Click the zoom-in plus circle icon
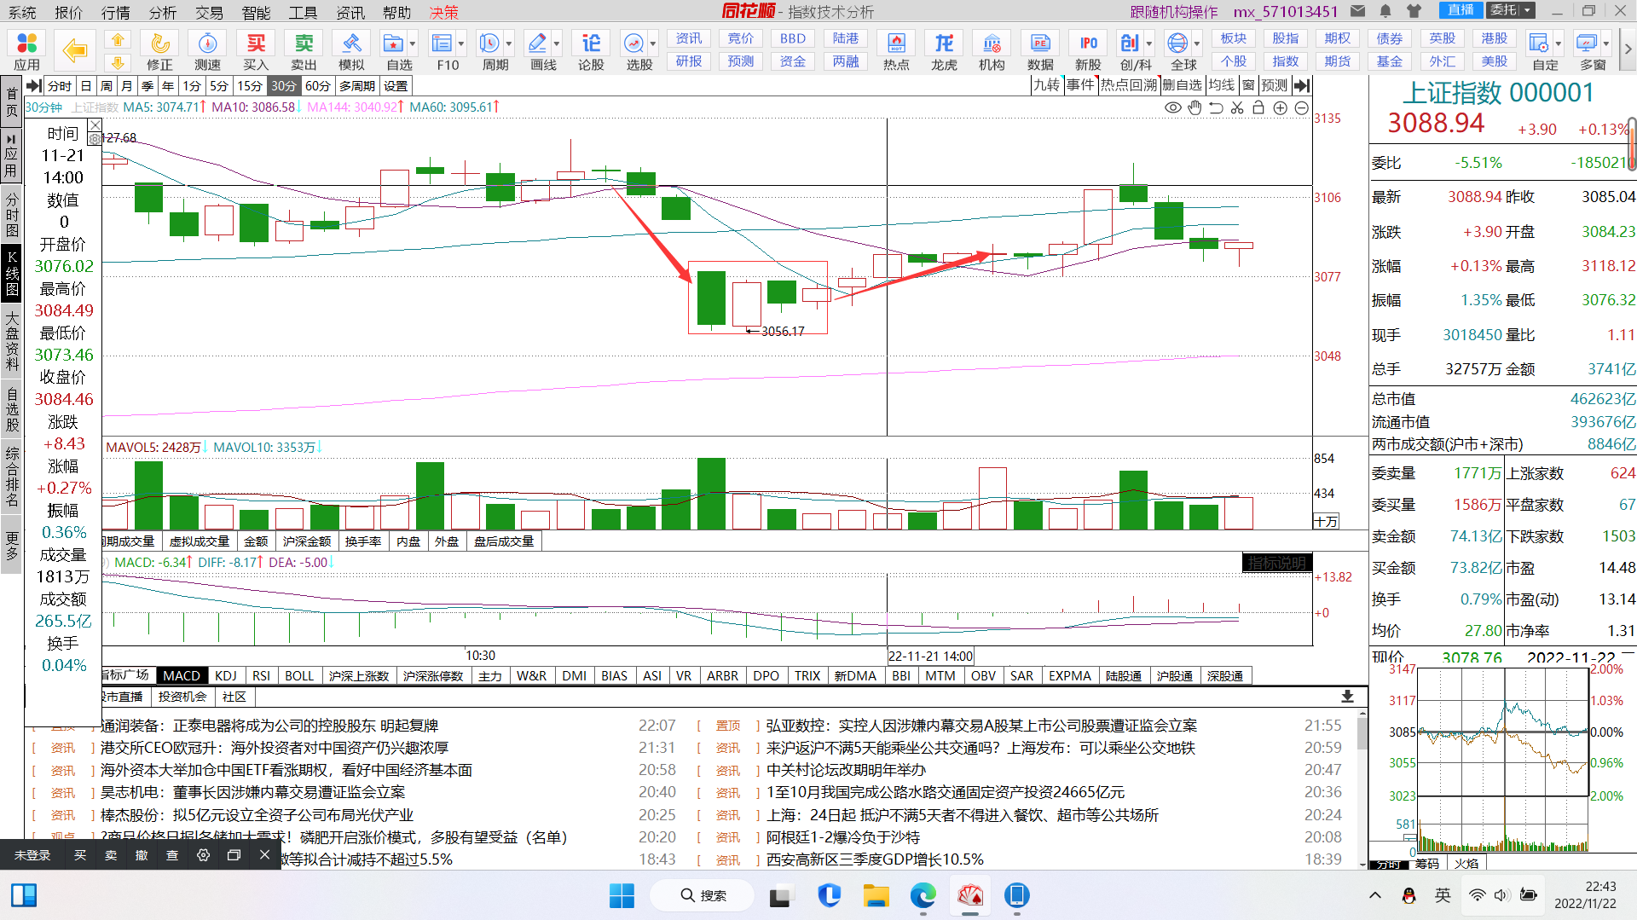The height and width of the screenshot is (920, 1637). (1280, 107)
